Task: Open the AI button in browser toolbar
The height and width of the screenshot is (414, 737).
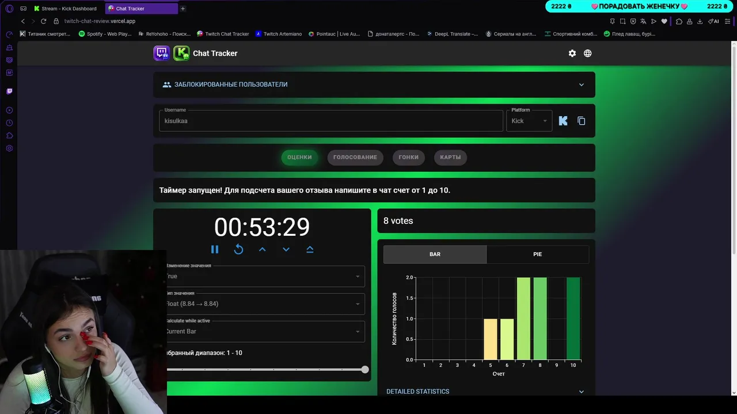Action: point(714,21)
